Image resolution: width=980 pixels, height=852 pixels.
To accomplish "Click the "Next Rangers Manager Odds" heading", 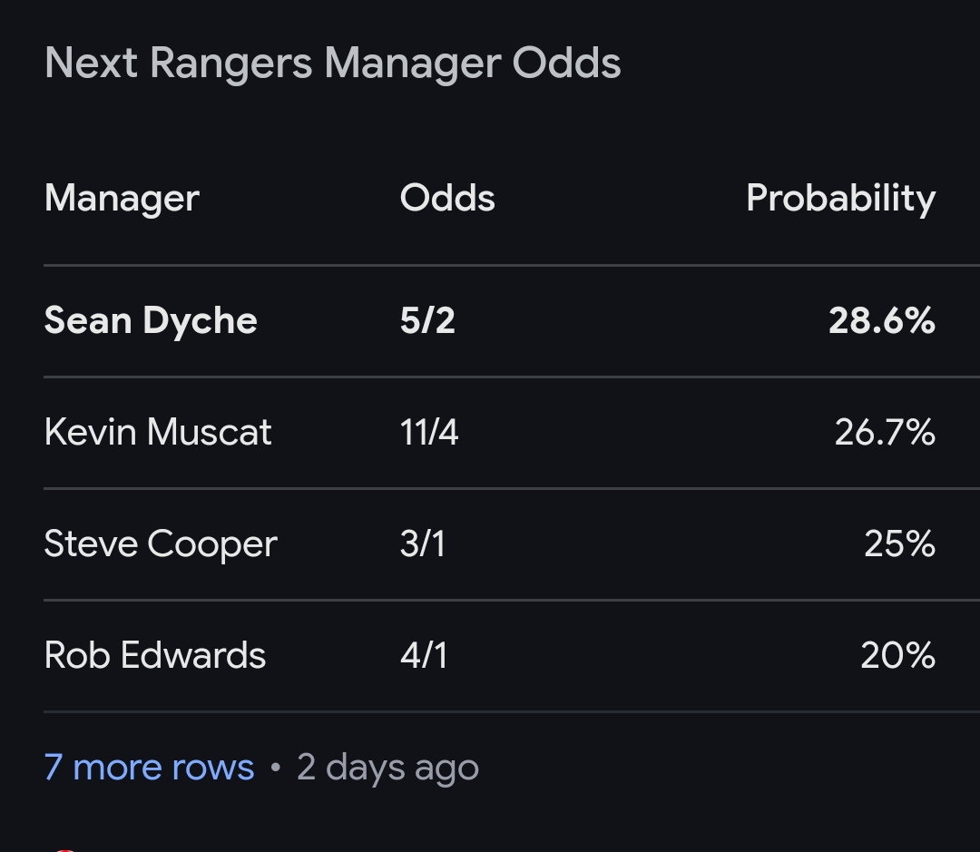I will (332, 64).
